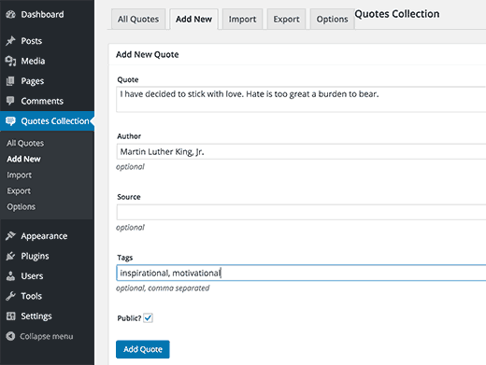Open the Dashboard gauge icon
The height and width of the screenshot is (365, 486).
[x=10, y=14]
